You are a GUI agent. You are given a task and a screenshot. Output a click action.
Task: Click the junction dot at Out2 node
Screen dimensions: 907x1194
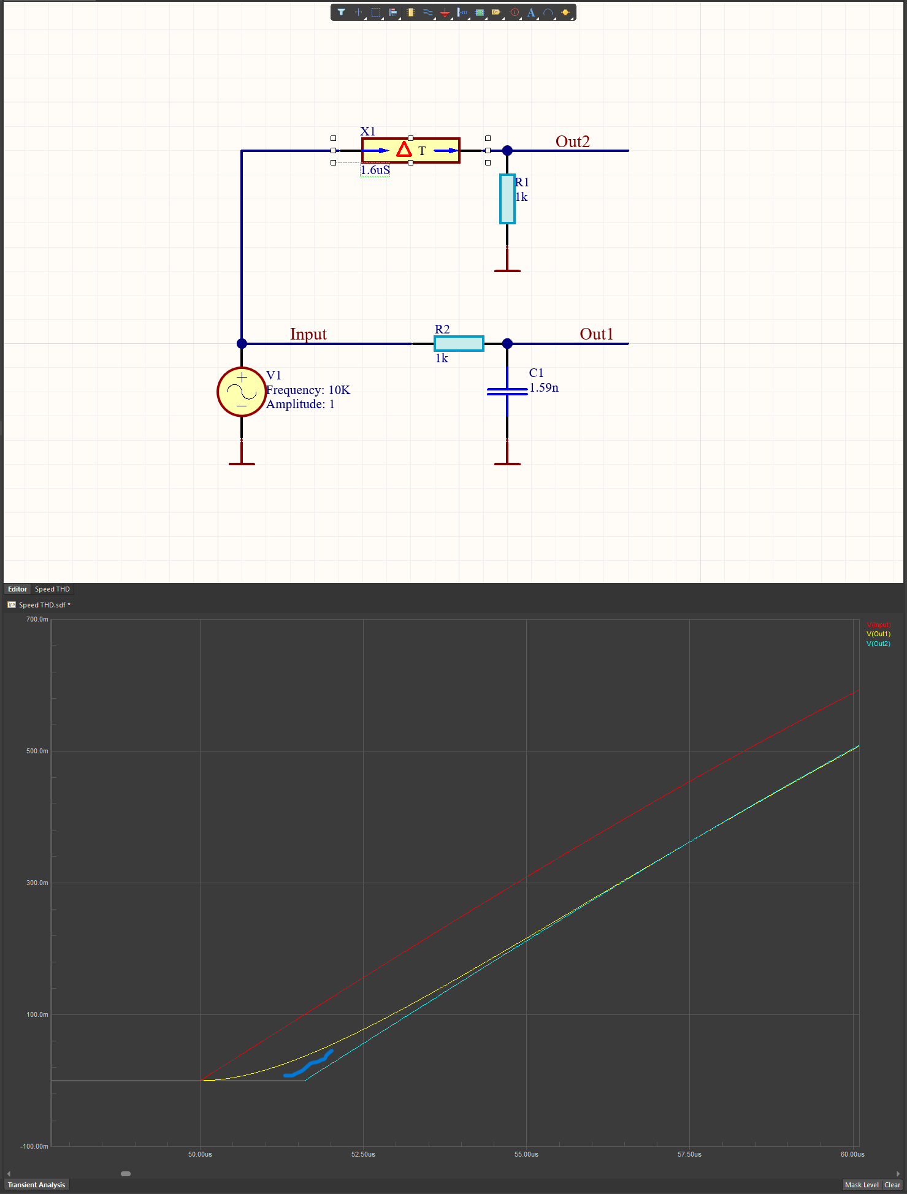pyautogui.click(x=507, y=150)
